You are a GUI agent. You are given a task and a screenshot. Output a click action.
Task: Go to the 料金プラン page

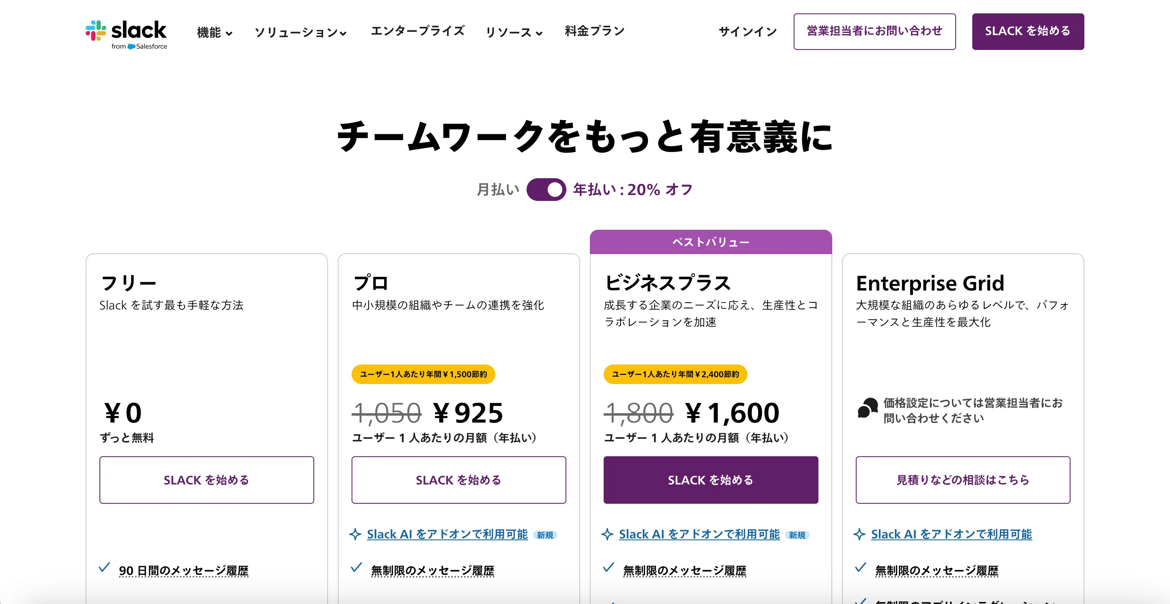(594, 31)
